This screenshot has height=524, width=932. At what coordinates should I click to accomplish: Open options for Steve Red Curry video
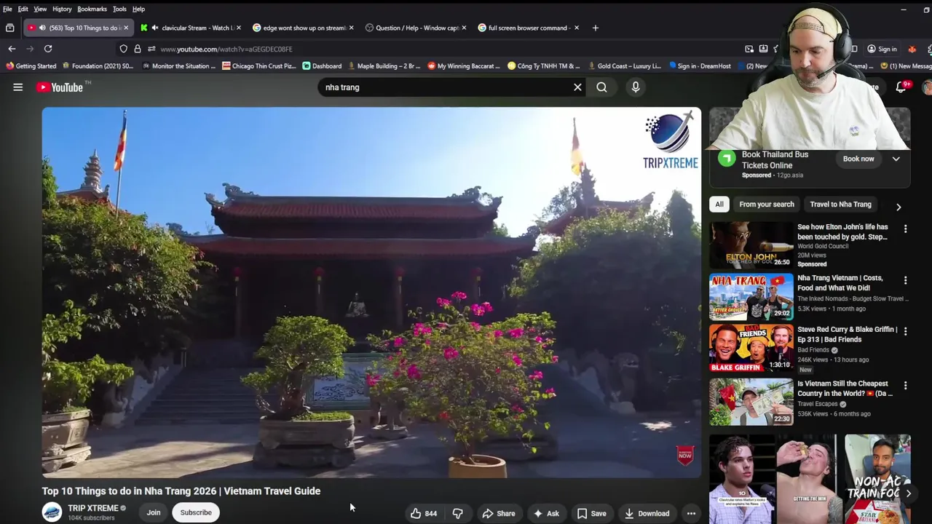point(905,331)
